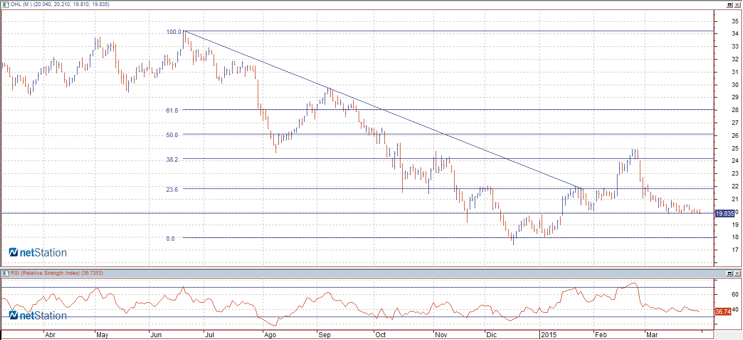Close the RSI indicator panel

coord(737,273)
